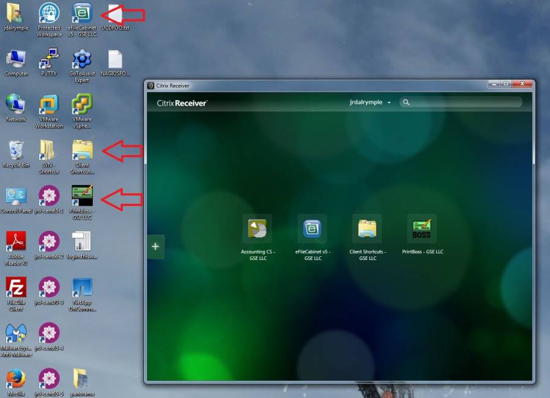Click the search field in Citrix Receiver
The width and height of the screenshot is (550, 398).
point(461,103)
